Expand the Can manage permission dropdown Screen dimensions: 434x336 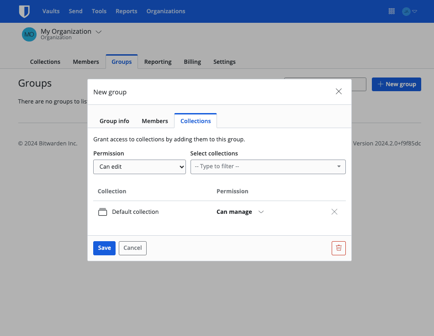pyautogui.click(x=261, y=212)
